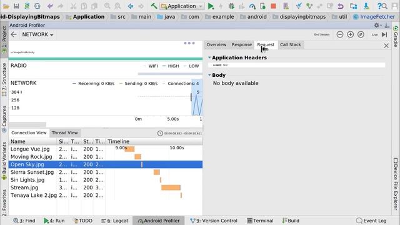Image resolution: width=400 pixels, height=225 pixels.
Task: Click the Stream.jpg orange timeline bar
Action: click(171, 187)
